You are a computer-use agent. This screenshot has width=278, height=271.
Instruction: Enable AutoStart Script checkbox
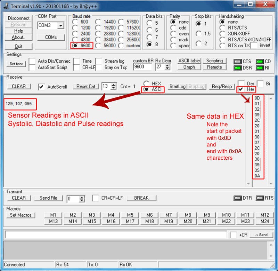coord(32,67)
